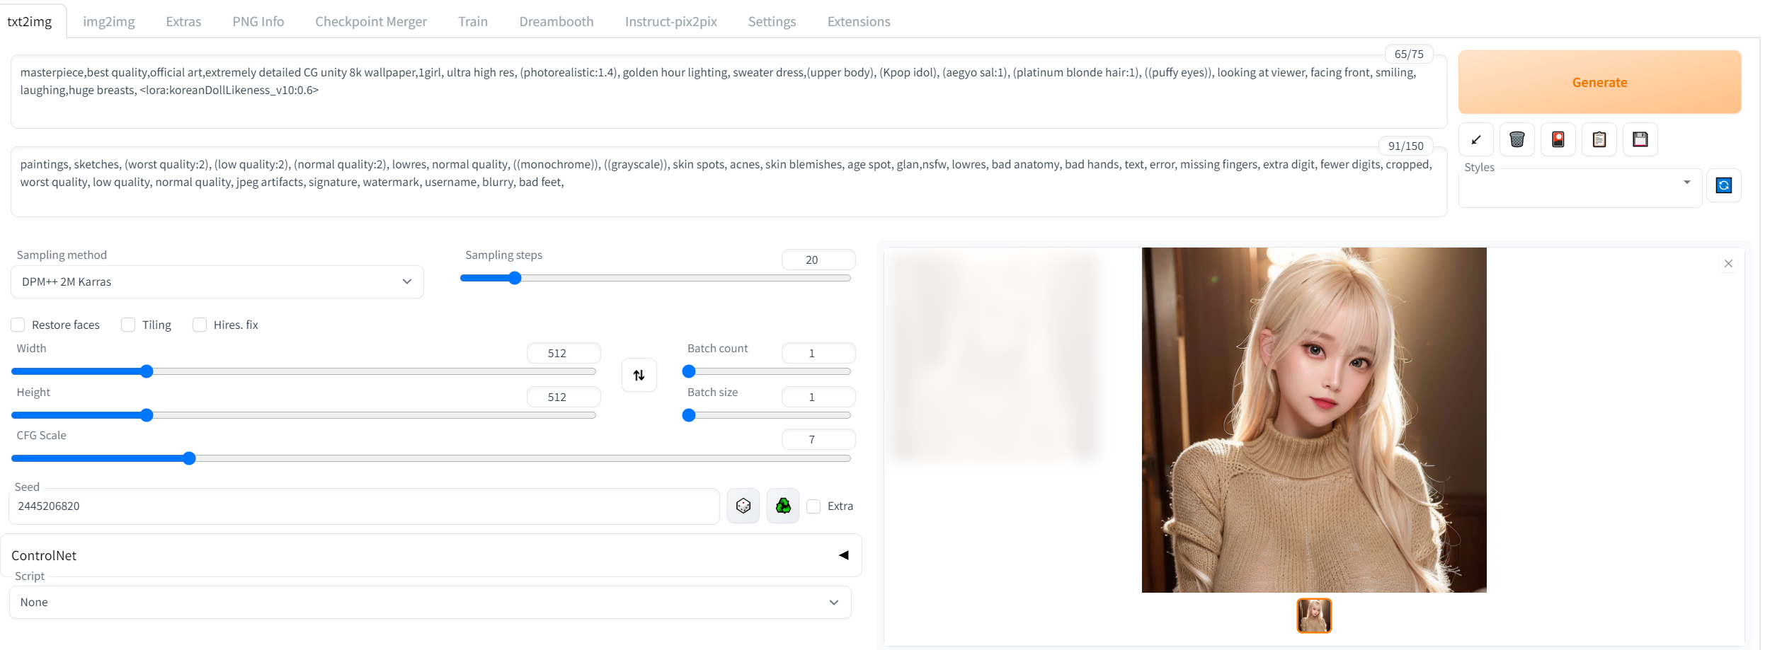The height and width of the screenshot is (650, 1765).
Task: Click the clipboard icon to apply styles
Action: pos(1599,139)
